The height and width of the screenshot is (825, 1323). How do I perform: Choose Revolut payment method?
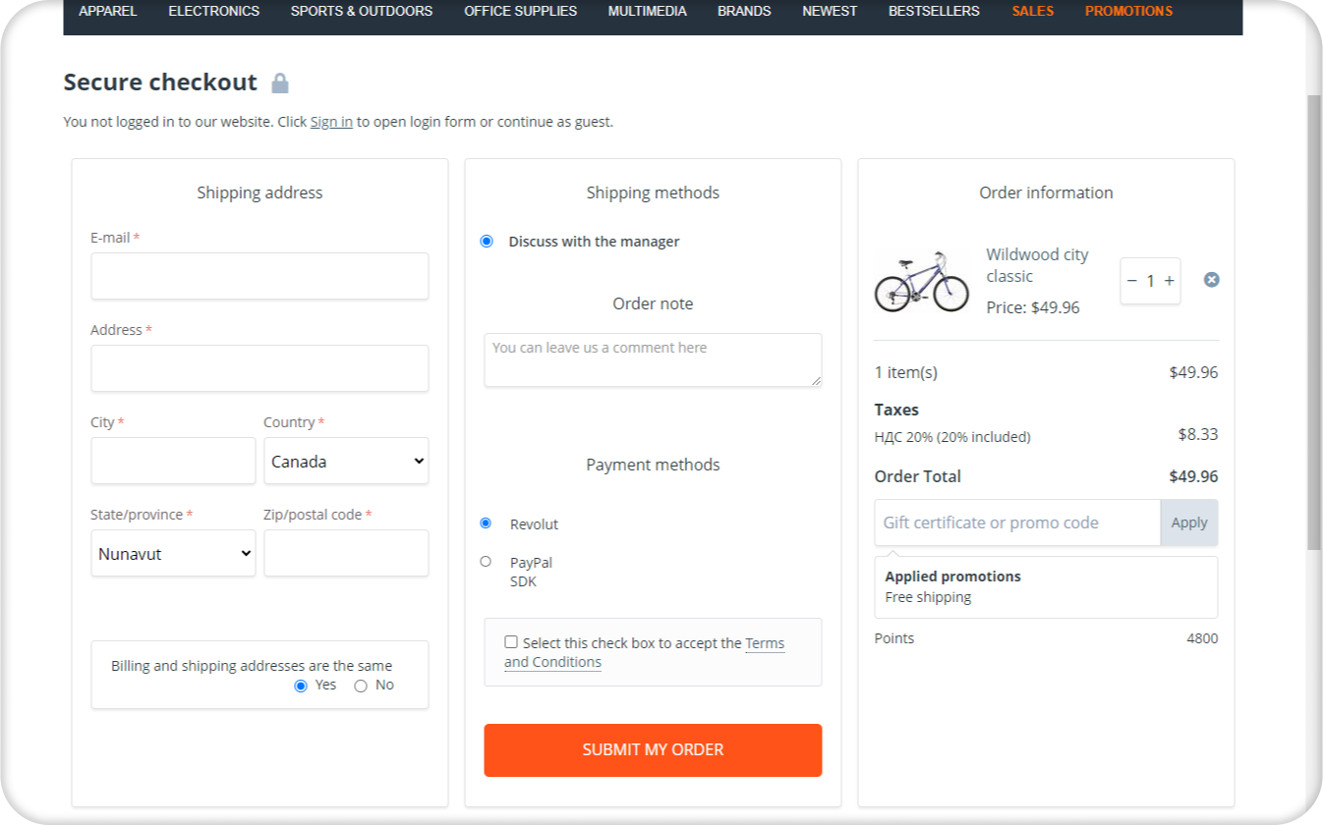(486, 523)
